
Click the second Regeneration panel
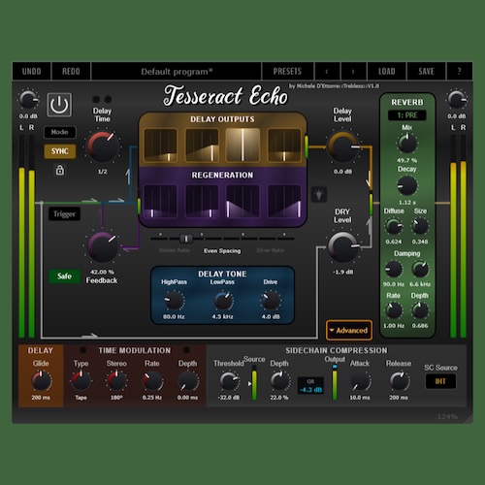202,201
